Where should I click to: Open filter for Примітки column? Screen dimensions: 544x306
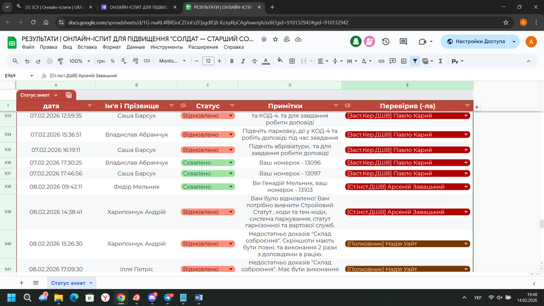(336, 105)
